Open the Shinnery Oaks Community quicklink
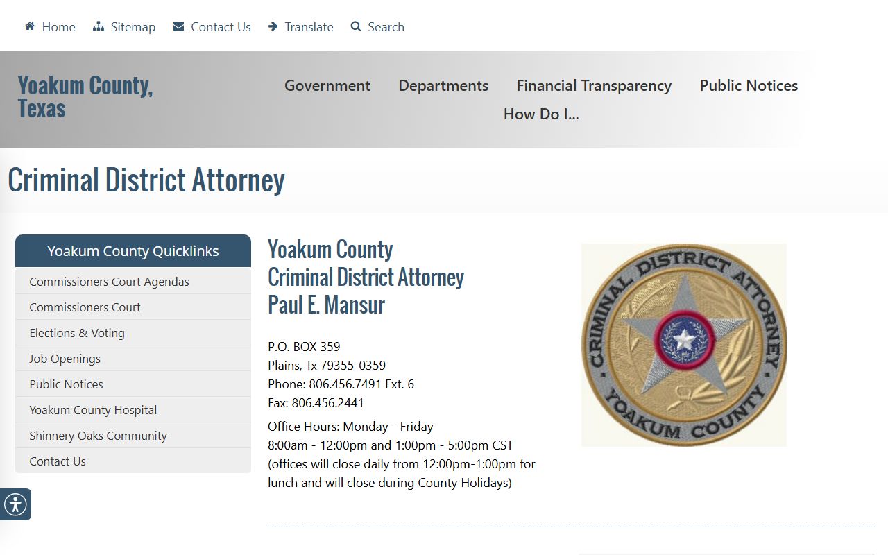The width and height of the screenshot is (888, 555). click(133, 436)
